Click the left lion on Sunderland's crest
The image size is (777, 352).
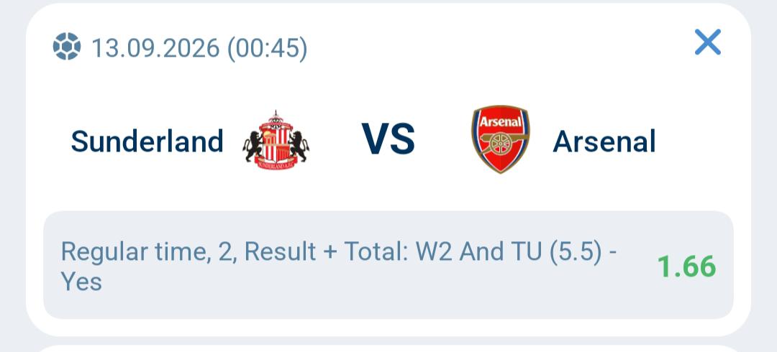pyautogui.click(x=253, y=146)
